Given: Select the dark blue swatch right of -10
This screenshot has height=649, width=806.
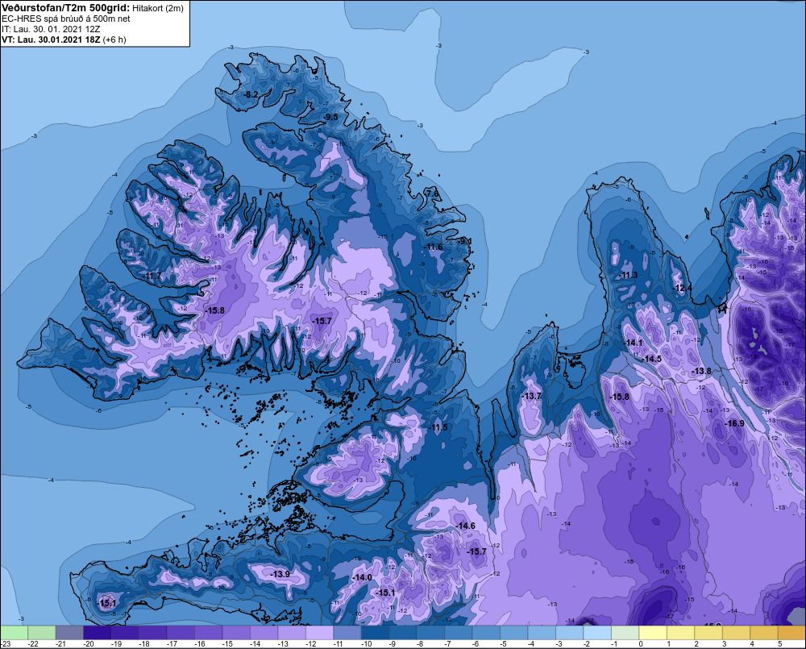Looking at the screenshot, I should [x=375, y=632].
